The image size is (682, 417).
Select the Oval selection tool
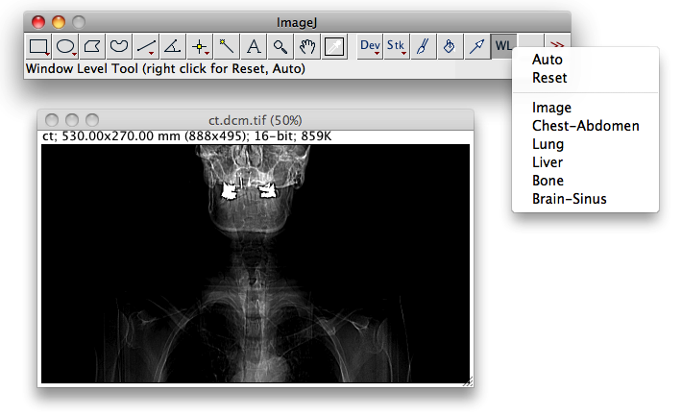[65, 46]
